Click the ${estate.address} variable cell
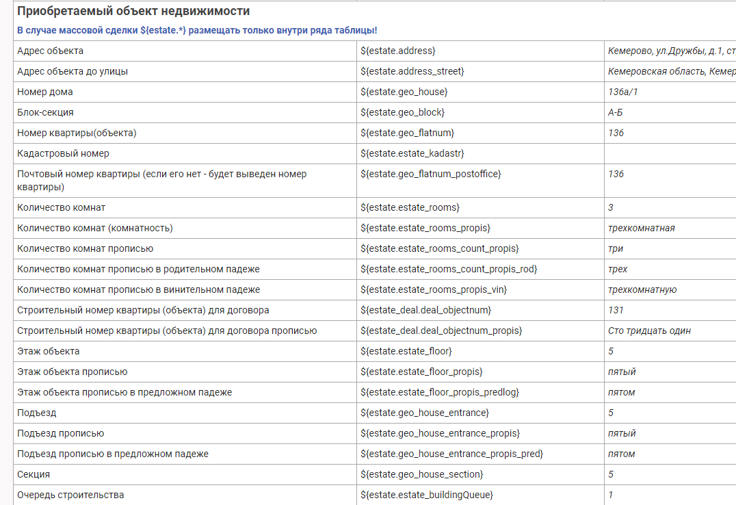 click(397, 51)
